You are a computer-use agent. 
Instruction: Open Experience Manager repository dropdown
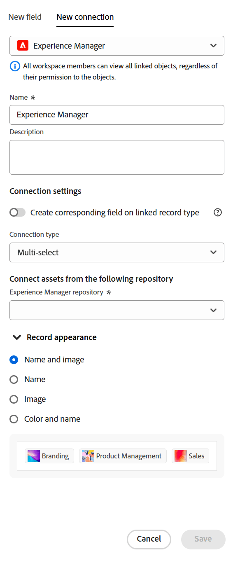tap(117, 310)
